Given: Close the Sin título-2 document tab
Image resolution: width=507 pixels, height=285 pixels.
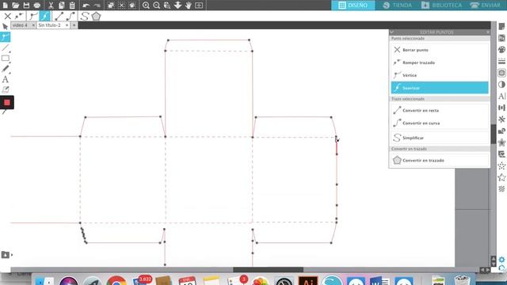Looking at the screenshot, I should coord(67,25).
